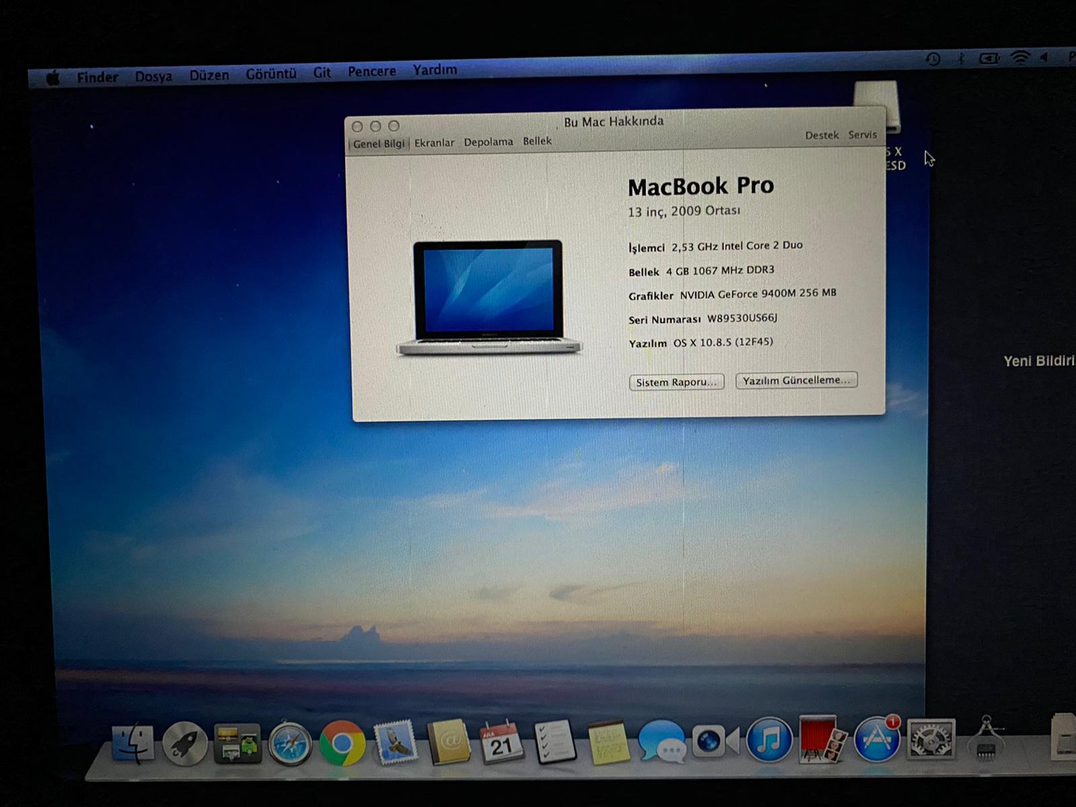
Task: Click software version 'OS X 10.8.5 (12F45)'
Action: click(x=723, y=342)
